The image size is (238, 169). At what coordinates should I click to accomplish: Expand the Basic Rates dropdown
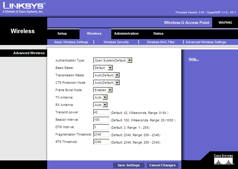coord(103,68)
